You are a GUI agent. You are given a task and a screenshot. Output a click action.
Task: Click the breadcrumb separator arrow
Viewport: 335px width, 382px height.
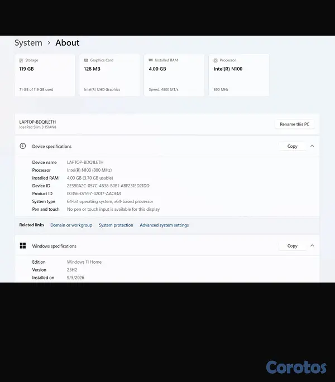pyautogui.click(x=49, y=43)
